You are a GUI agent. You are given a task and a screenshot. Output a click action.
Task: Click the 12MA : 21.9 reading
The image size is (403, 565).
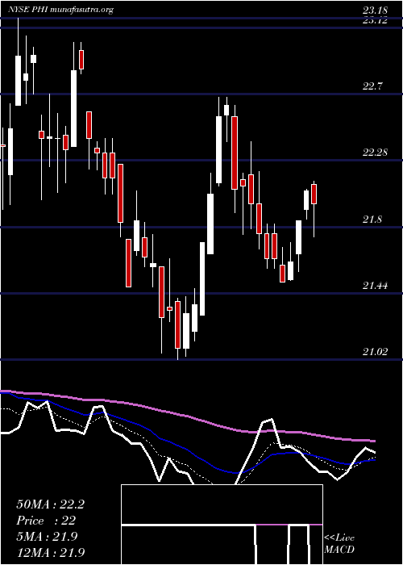click(50, 552)
